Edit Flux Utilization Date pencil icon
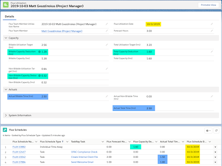 coord(212,24)
